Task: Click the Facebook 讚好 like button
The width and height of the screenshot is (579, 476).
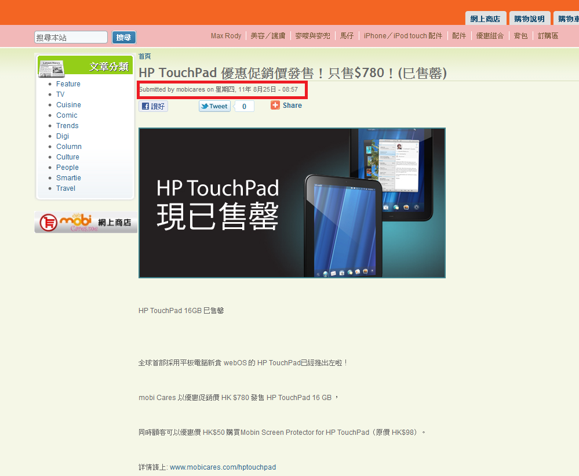Action: point(153,106)
